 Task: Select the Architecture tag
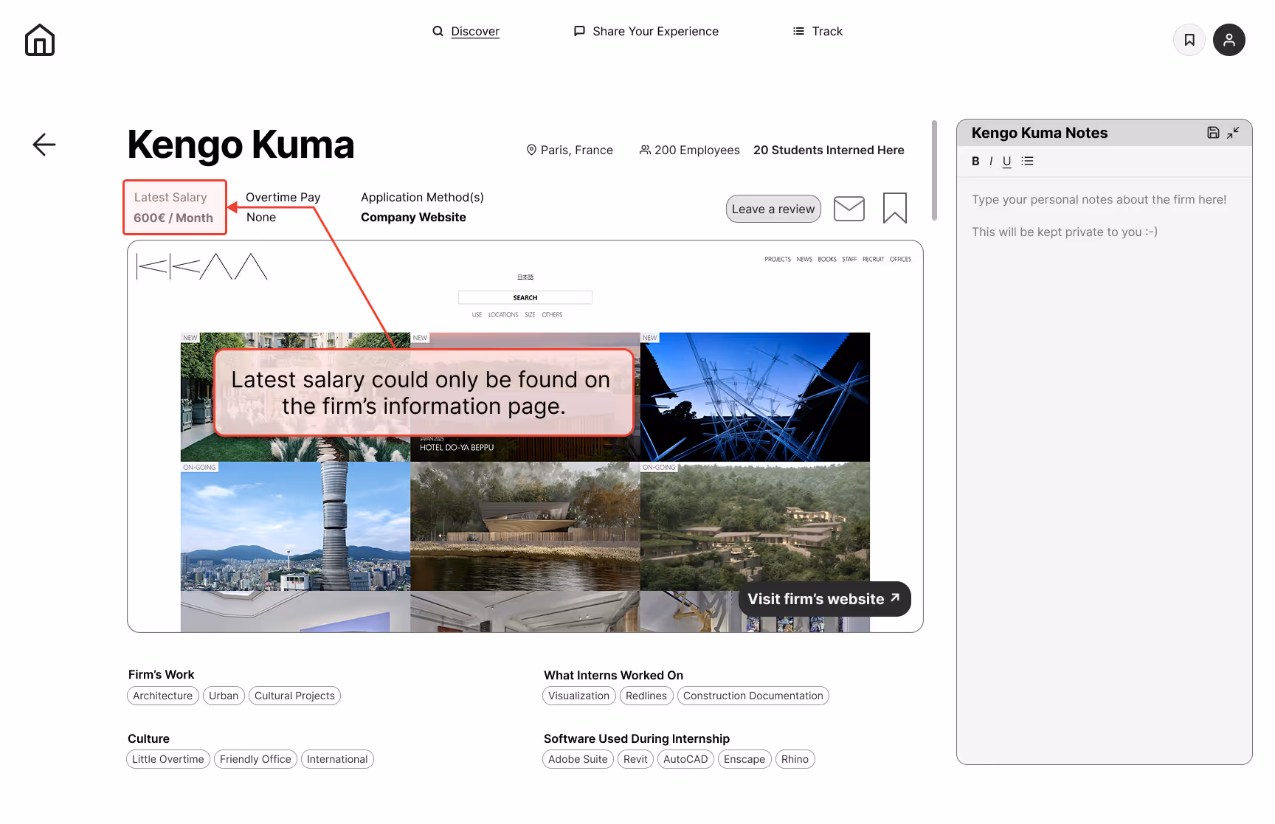[x=163, y=696]
